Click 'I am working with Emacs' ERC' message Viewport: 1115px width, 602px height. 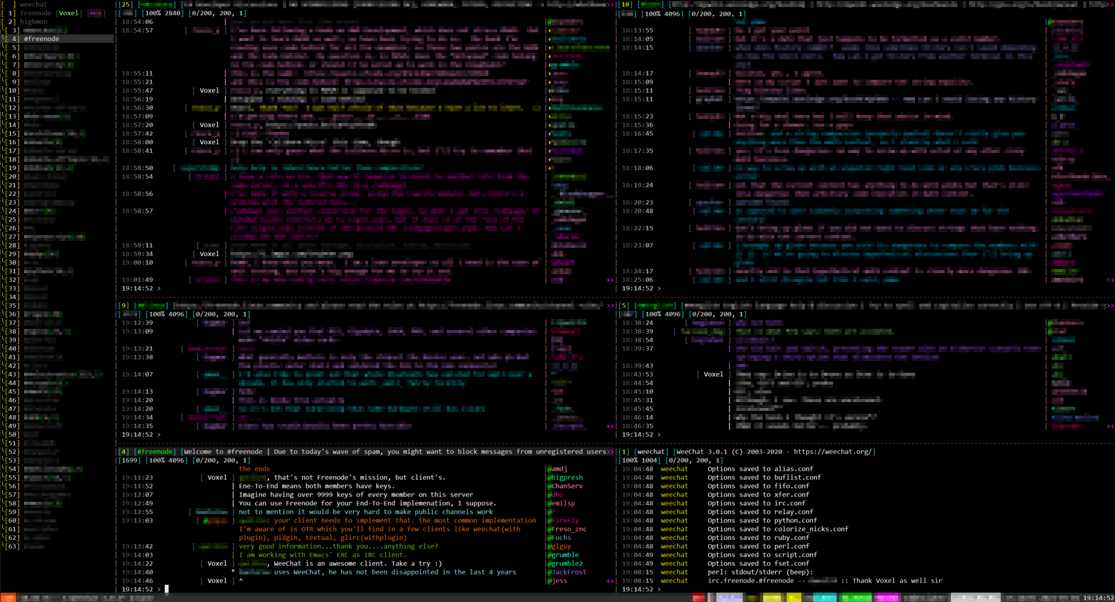coord(322,555)
